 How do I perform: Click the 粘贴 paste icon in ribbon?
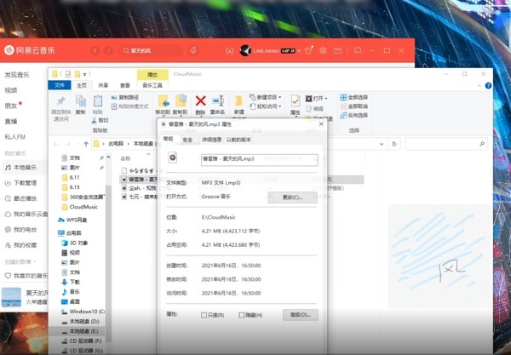[x=98, y=100]
